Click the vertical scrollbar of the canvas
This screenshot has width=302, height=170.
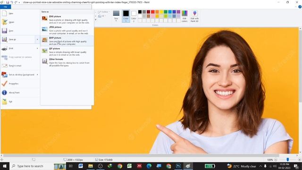[x=300, y=66]
